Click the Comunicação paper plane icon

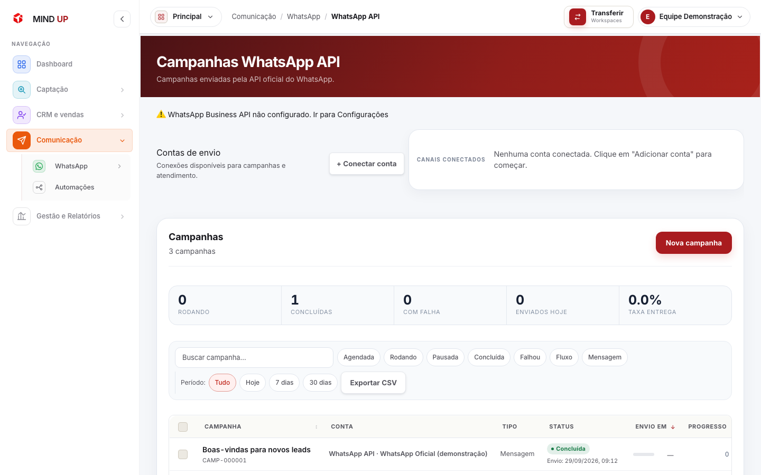22,140
